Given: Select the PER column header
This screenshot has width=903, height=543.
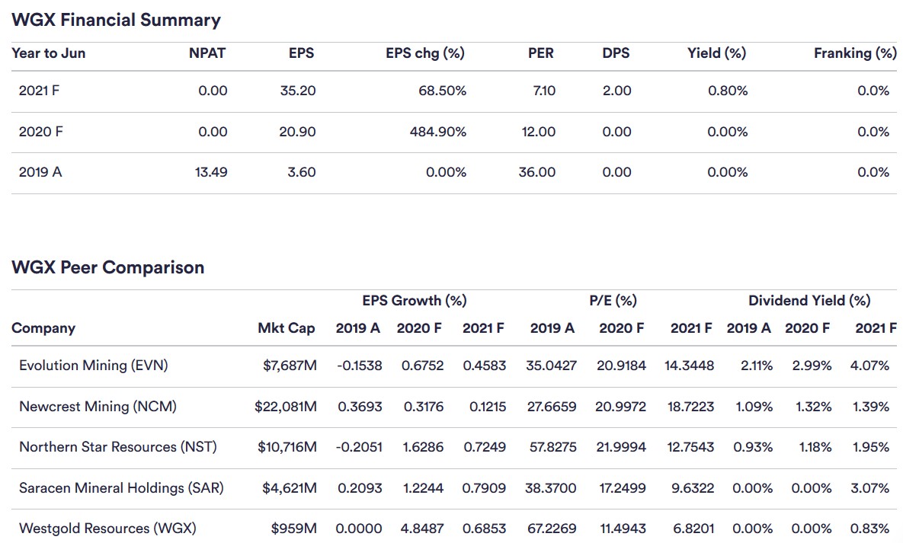Looking at the screenshot, I should [540, 53].
